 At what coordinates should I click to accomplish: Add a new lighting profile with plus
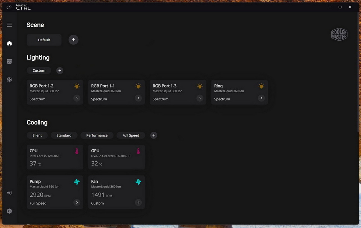point(60,71)
